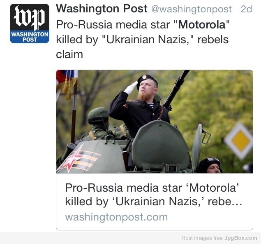261x244 pixels.
Task: Open the link card headline text
Action: tap(153, 195)
